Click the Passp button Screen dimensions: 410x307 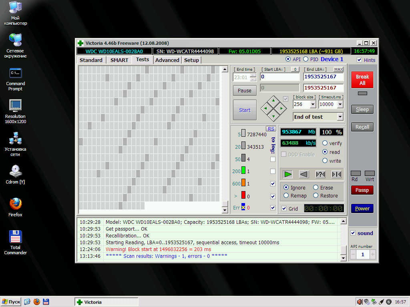pyautogui.click(x=362, y=190)
